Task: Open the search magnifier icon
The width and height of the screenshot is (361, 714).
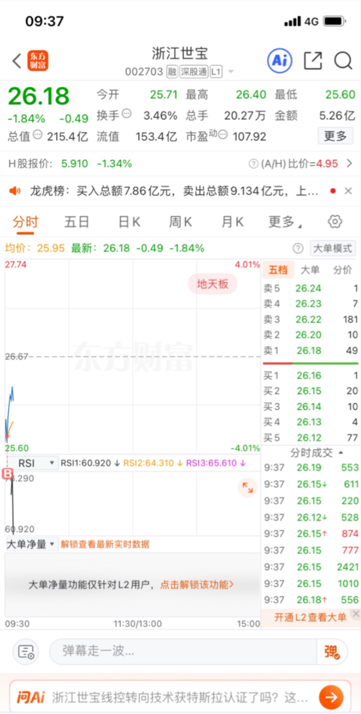Action: [343, 61]
